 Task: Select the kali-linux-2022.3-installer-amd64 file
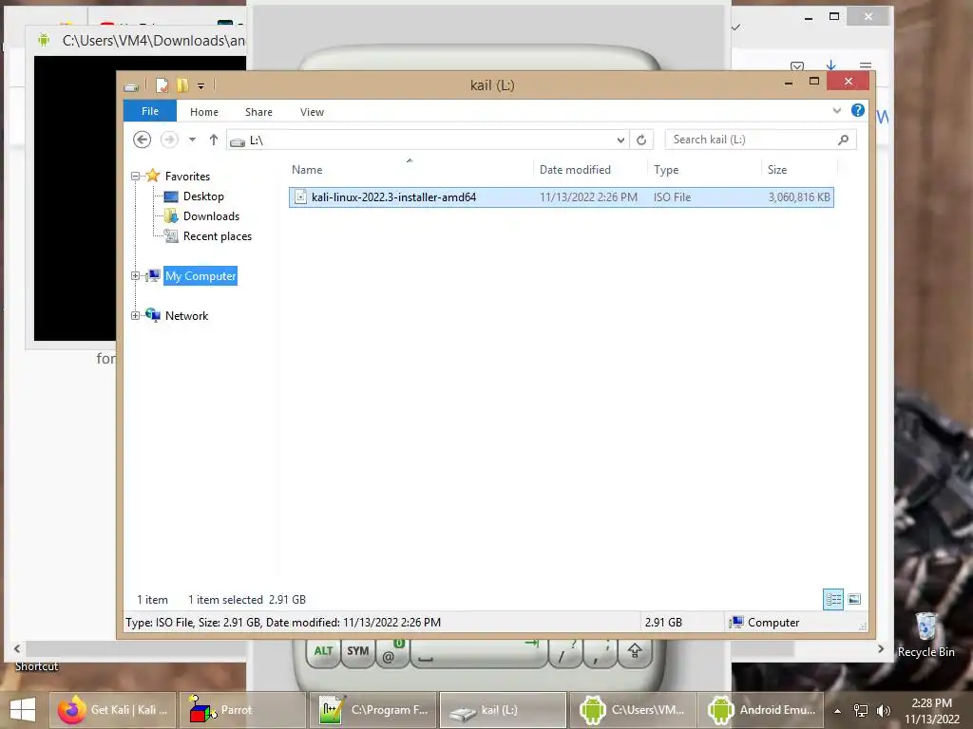point(561,197)
